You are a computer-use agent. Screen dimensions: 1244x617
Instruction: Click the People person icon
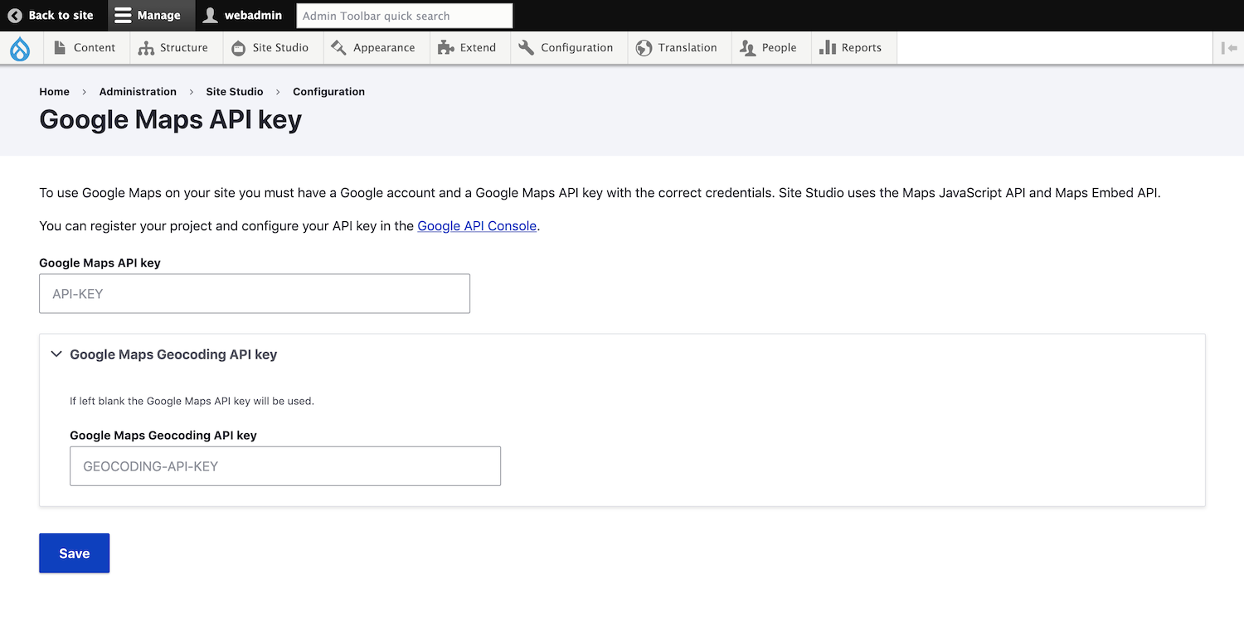click(747, 48)
